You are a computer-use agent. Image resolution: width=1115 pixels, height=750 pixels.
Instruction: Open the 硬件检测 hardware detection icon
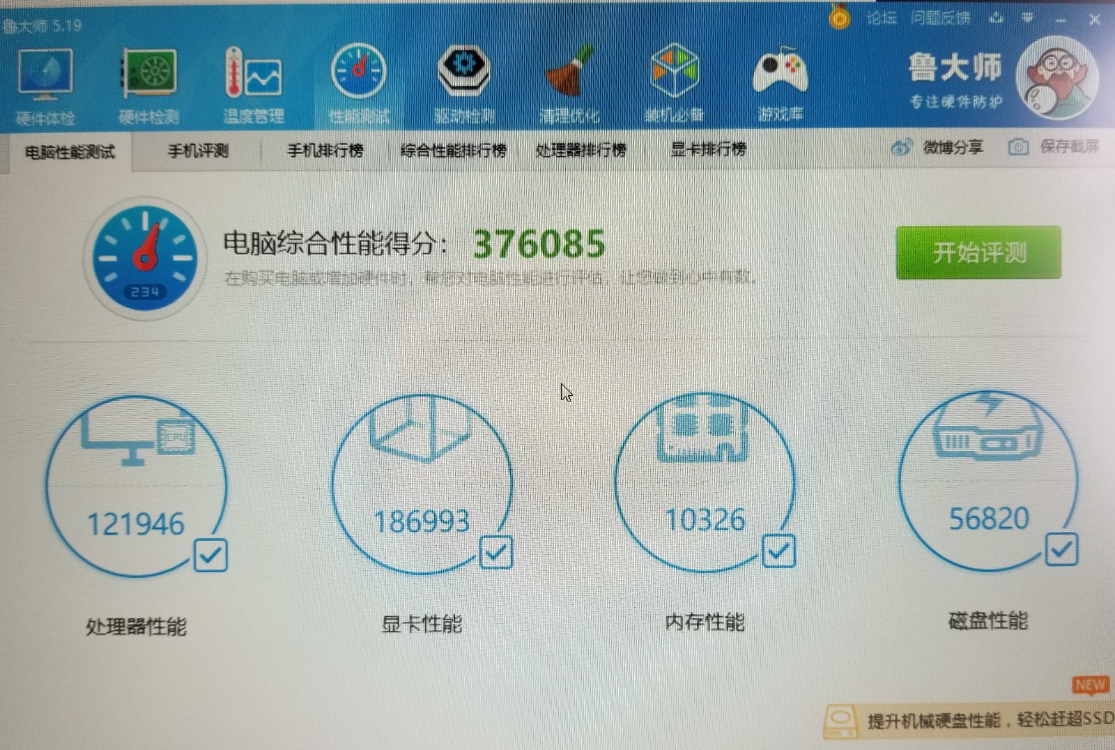pos(148,85)
